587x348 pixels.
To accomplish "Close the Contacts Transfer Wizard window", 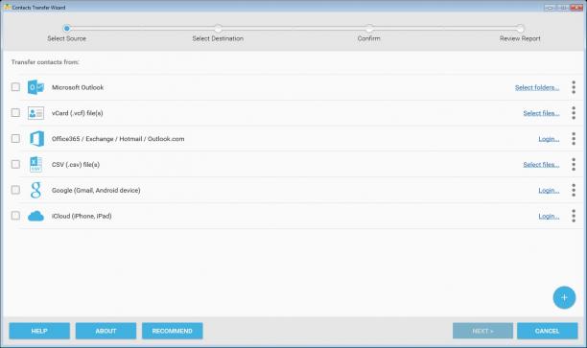I will click(x=576, y=8).
